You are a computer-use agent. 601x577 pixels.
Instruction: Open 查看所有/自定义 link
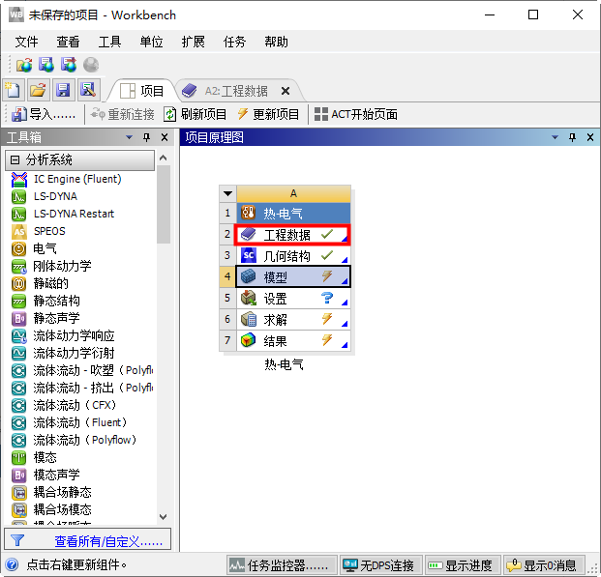pos(108,541)
